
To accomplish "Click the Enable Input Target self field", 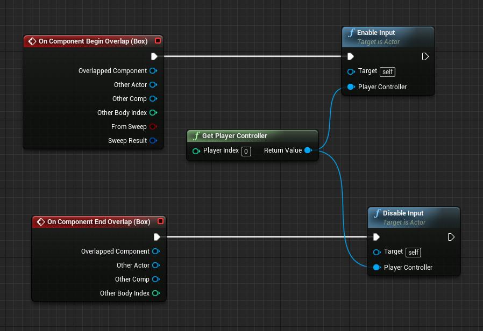I will tap(387, 71).
